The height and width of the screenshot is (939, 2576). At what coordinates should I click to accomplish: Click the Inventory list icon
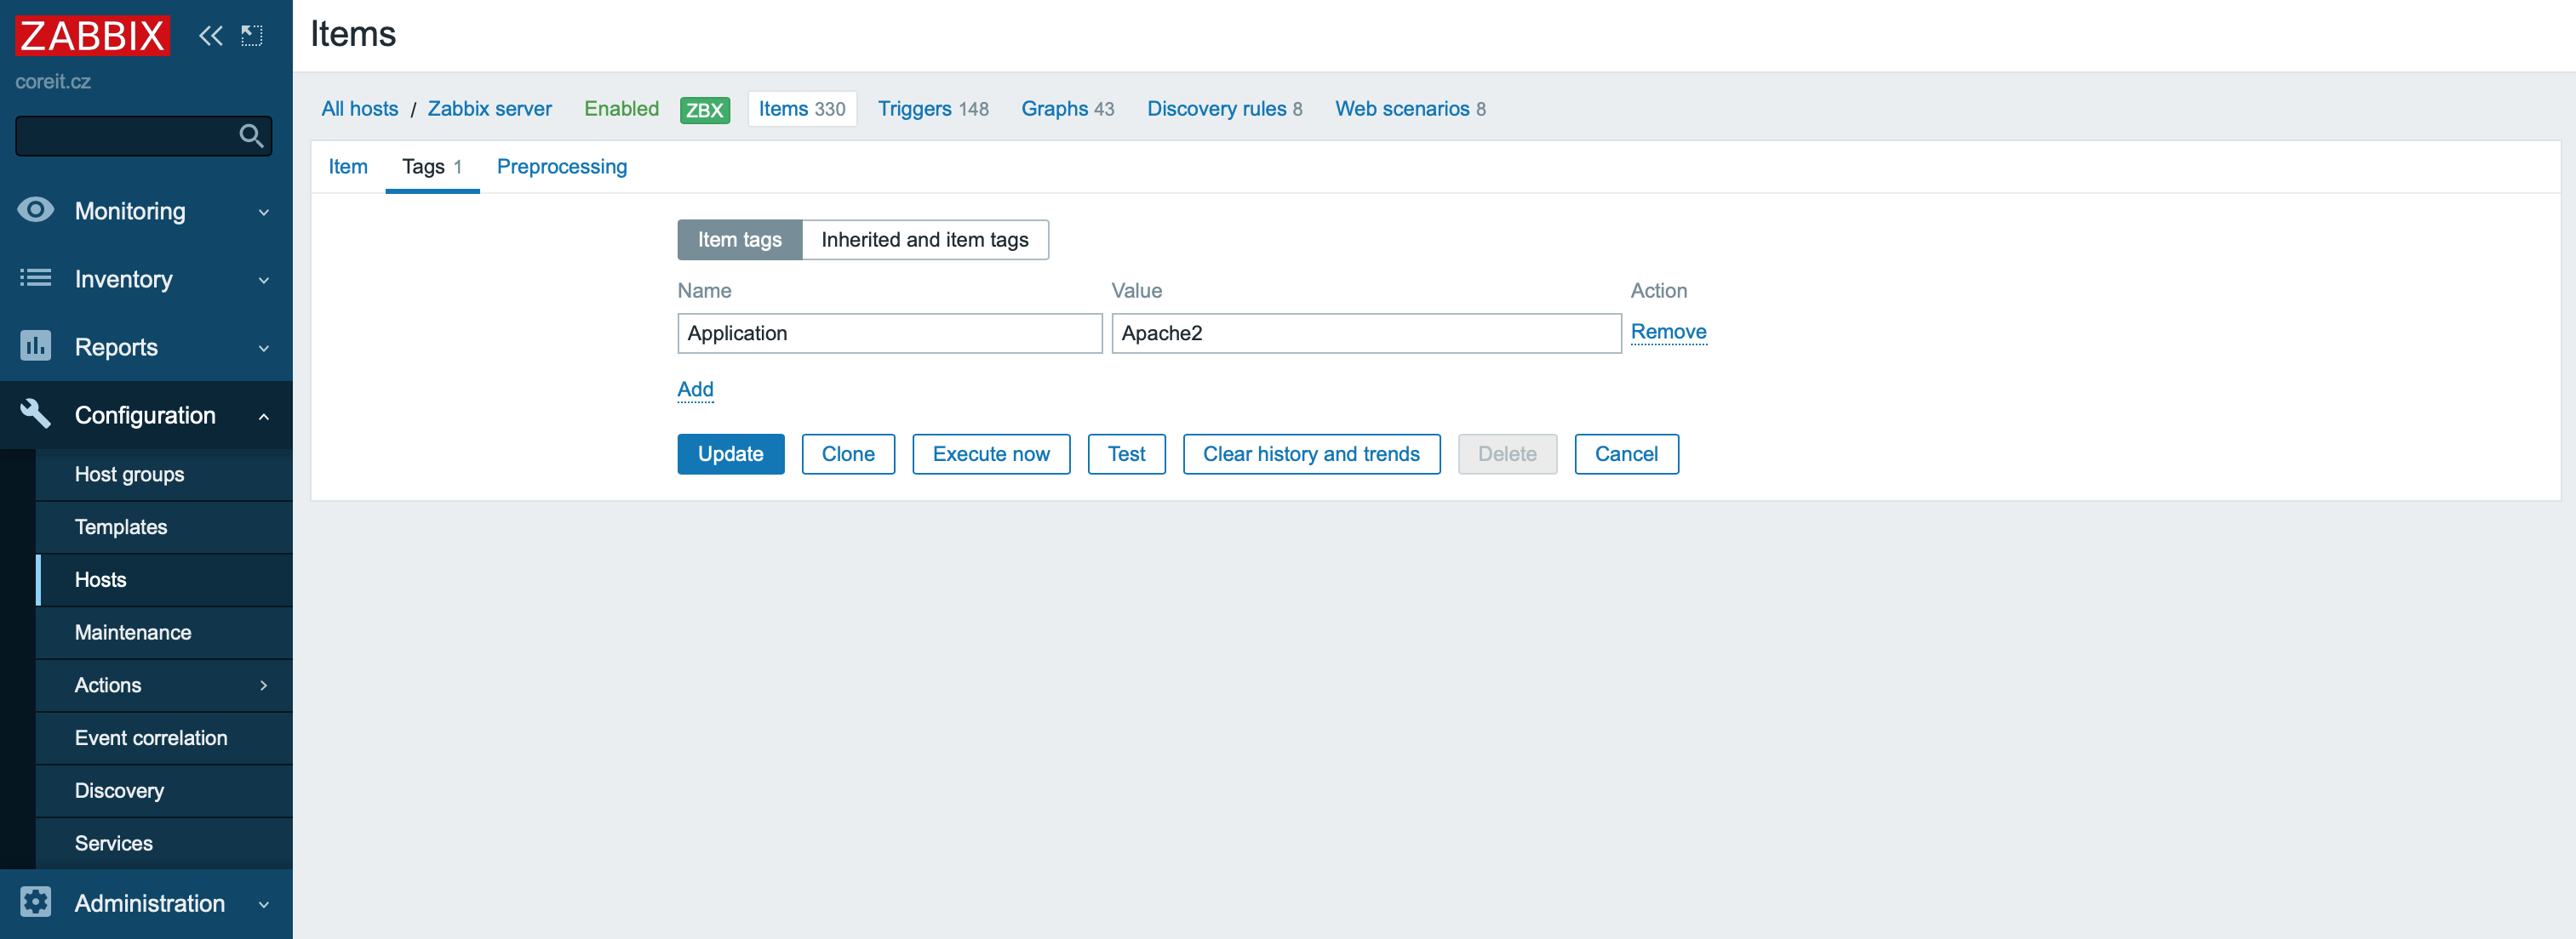[x=36, y=278]
